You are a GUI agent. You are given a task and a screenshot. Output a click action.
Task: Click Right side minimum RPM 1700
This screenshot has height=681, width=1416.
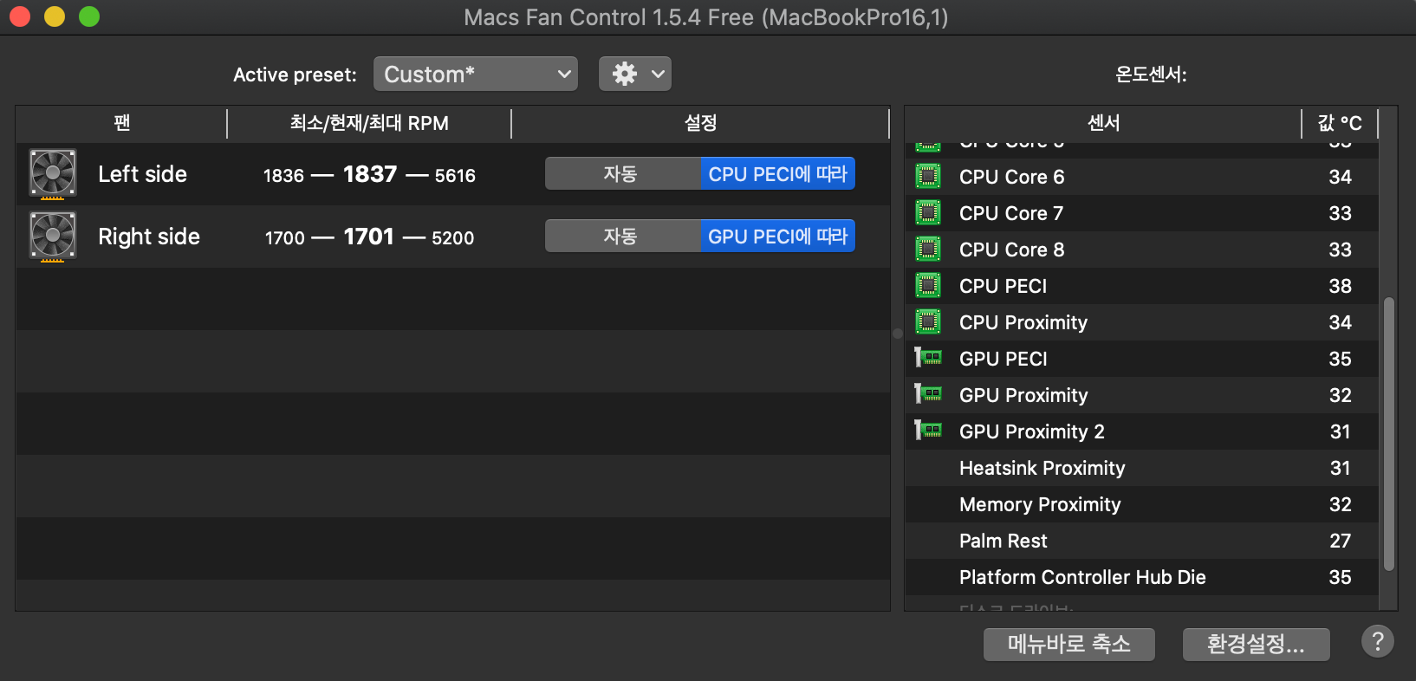pyautogui.click(x=285, y=238)
